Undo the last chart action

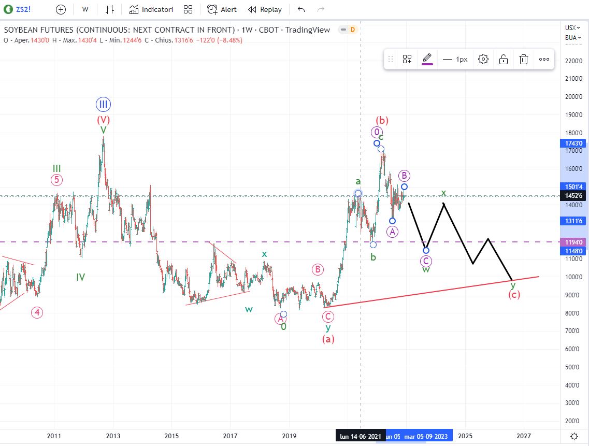(301, 9)
